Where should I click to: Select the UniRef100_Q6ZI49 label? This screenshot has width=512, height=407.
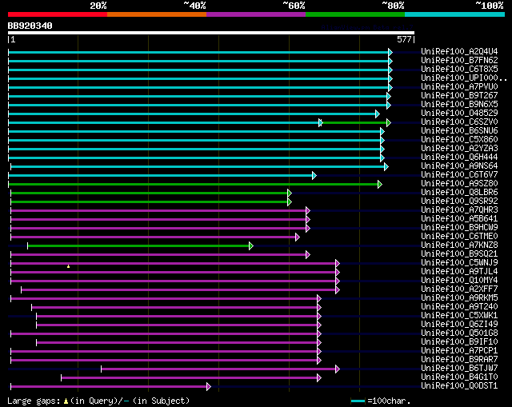coord(459,325)
